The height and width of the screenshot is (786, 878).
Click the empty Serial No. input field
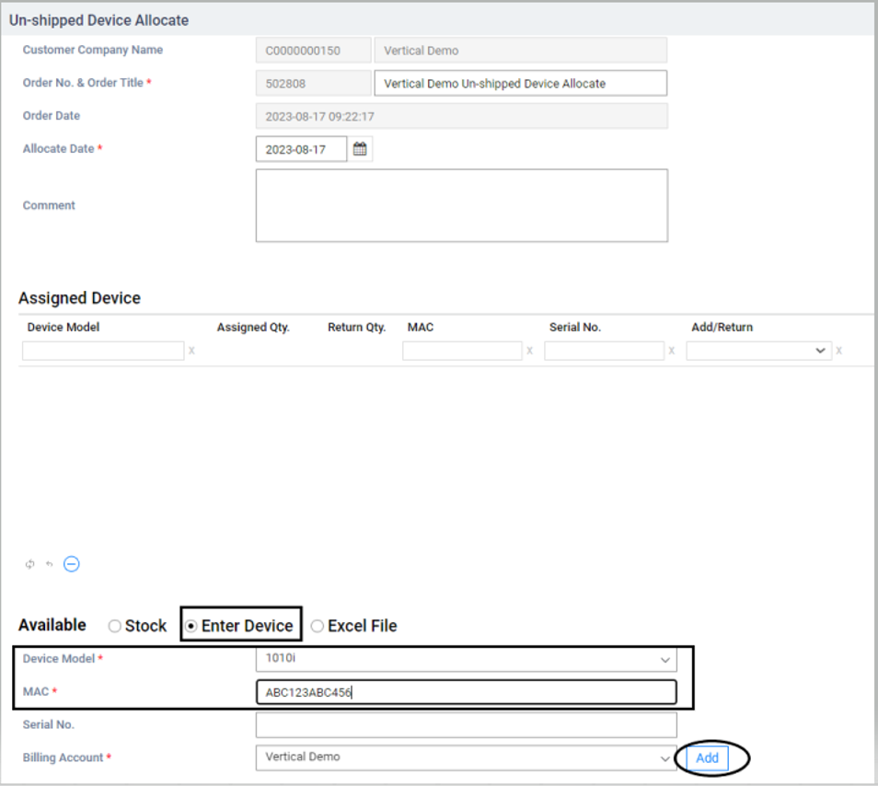click(x=466, y=725)
